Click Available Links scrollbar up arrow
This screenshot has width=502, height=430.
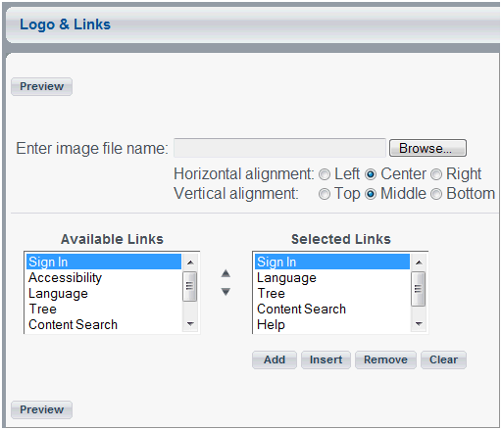click(190, 263)
